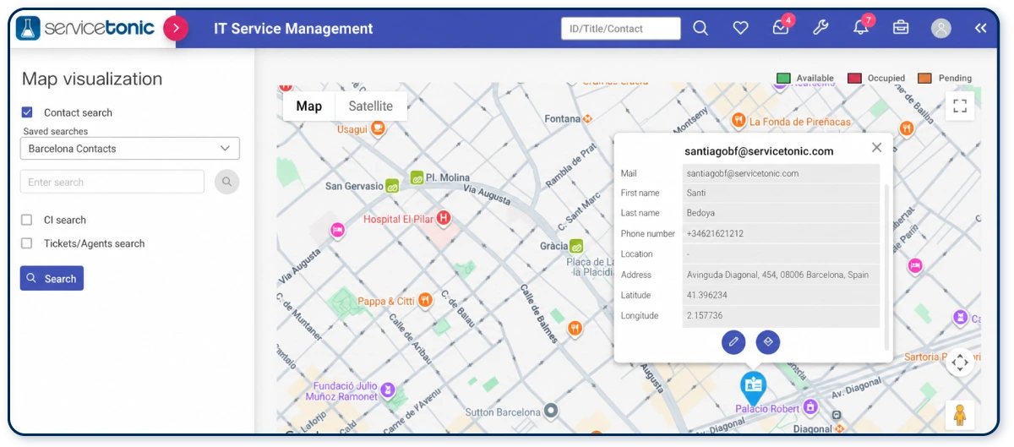Click the blue Search button
This screenshot has width=1014, height=447.
(x=52, y=278)
